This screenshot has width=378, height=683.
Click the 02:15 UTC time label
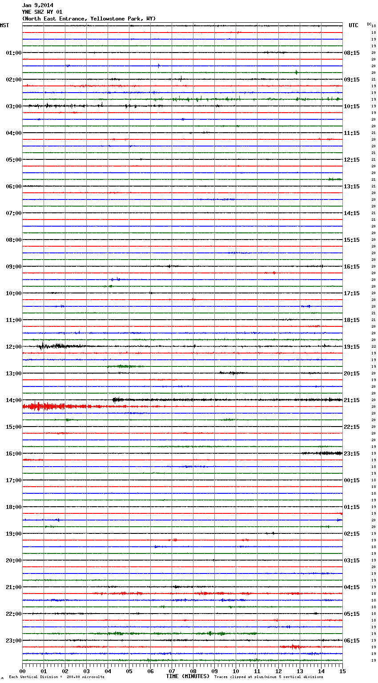pos(352,534)
